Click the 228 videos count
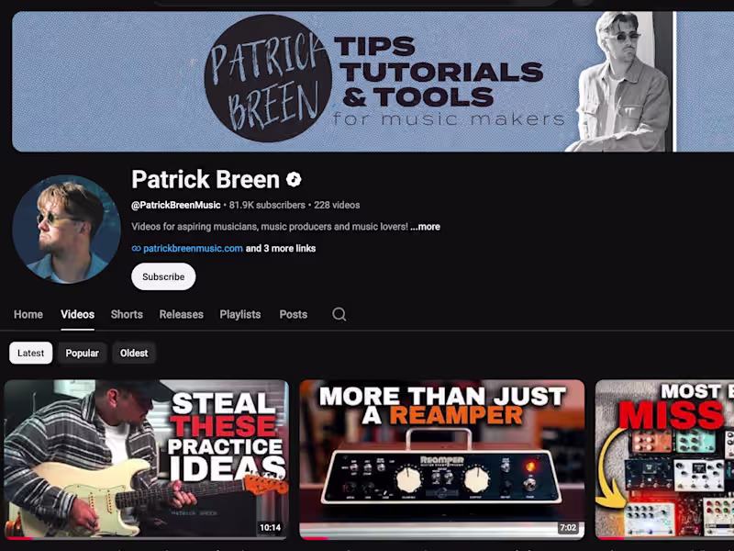The height and width of the screenshot is (551, 734). pyautogui.click(x=337, y=205)
